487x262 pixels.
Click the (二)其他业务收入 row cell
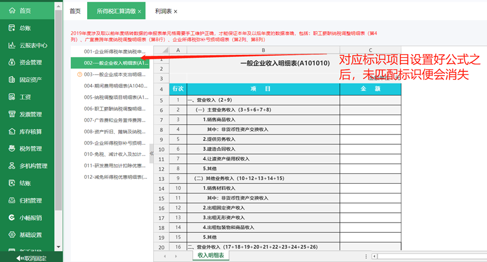point(264,178)
